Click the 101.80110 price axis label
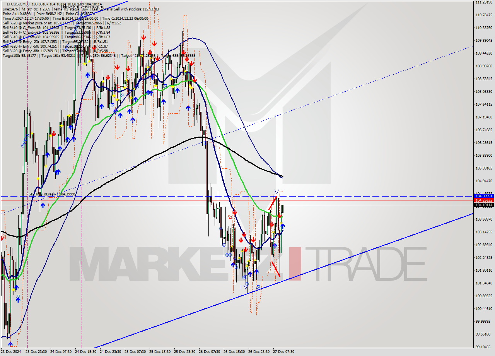This screenshot has width=495, height=356. click(484, 270)
